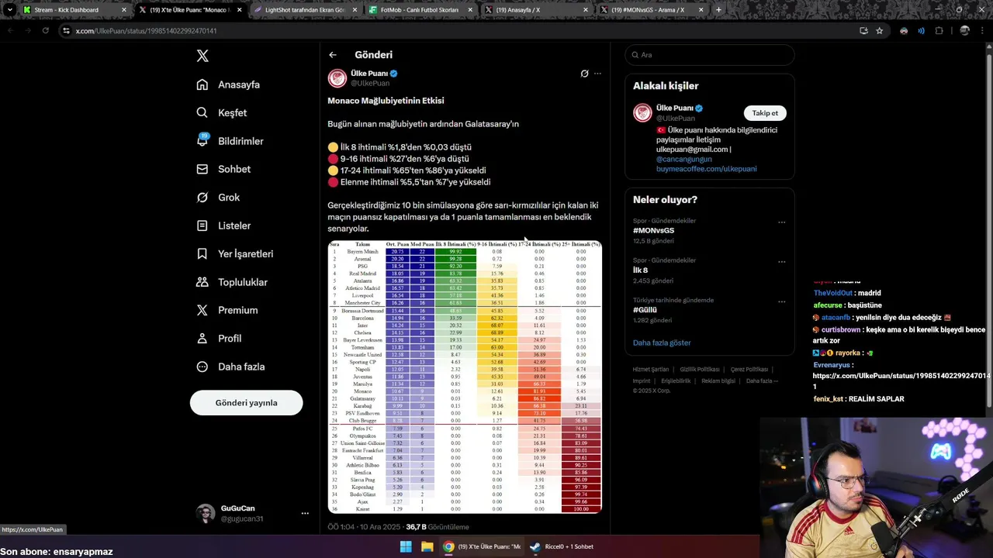Screen dimensions: 993x558
Task: Open options for #MONvsGS trend
Action: click(781, 222)
